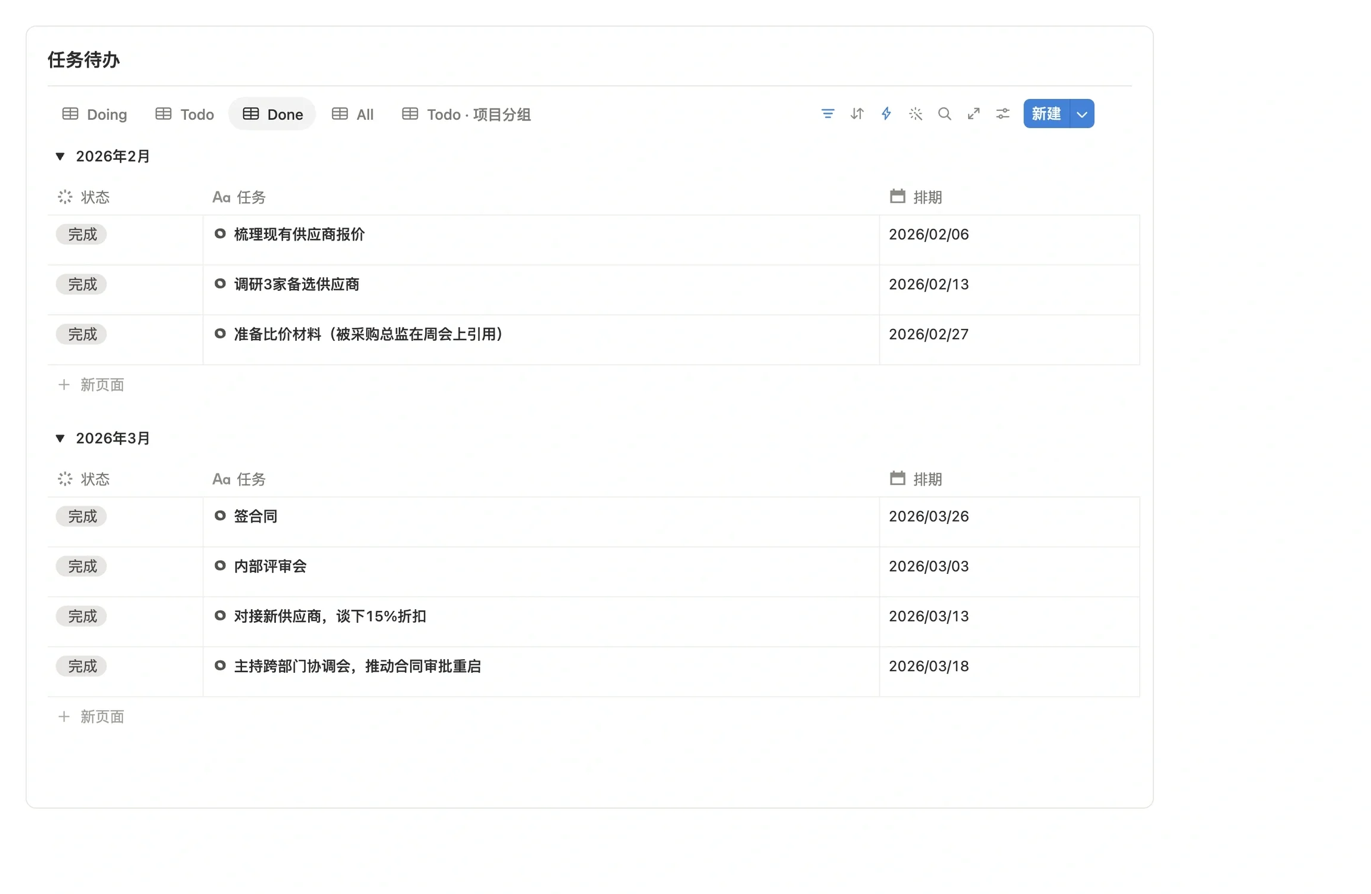Select the Done tab
1371x894 pixels.
click(x=272, y=114)
